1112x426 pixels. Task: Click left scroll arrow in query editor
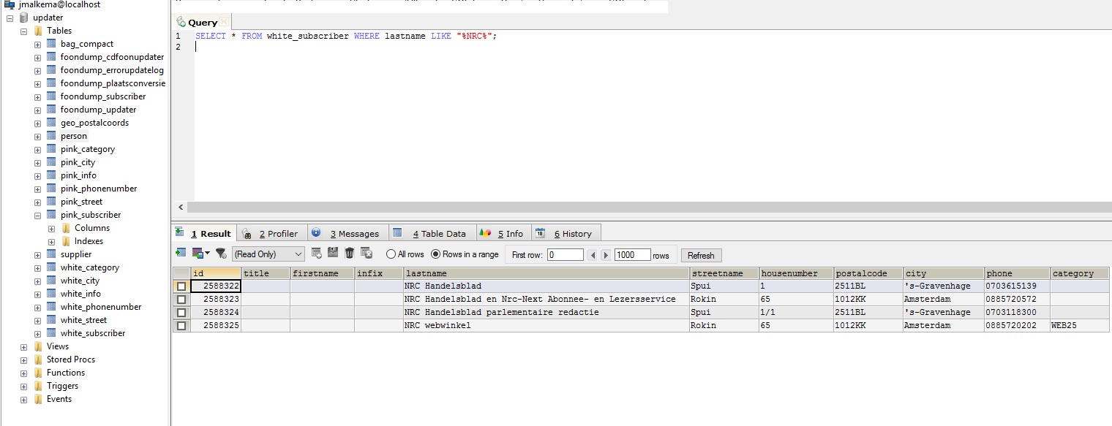coord(179,207)
